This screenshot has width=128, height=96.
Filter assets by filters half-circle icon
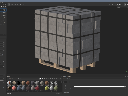[x=46, y=79]
